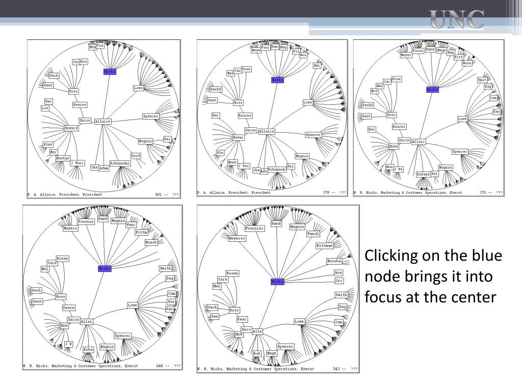Click the blue Hicks node in diagram 378
The image size is (522, 391).
click(x=277, y=80)
